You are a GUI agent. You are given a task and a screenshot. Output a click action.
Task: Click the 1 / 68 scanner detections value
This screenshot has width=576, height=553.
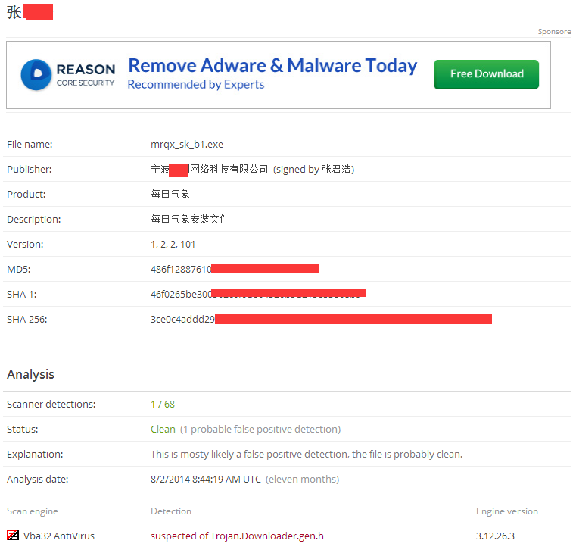(163, 404)
